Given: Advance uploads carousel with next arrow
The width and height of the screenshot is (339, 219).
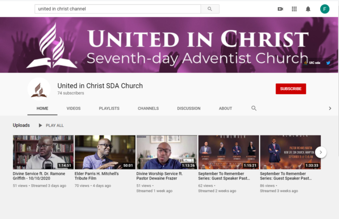Looking at the screenshot, I should (x=321, y=152).
